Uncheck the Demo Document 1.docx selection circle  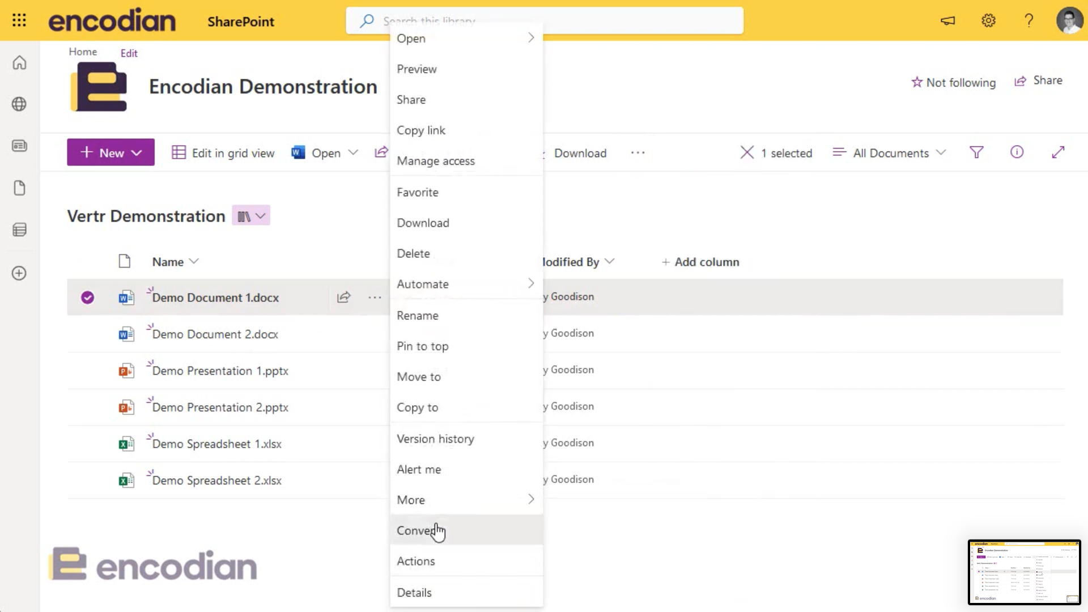click(x=87, y=297)
